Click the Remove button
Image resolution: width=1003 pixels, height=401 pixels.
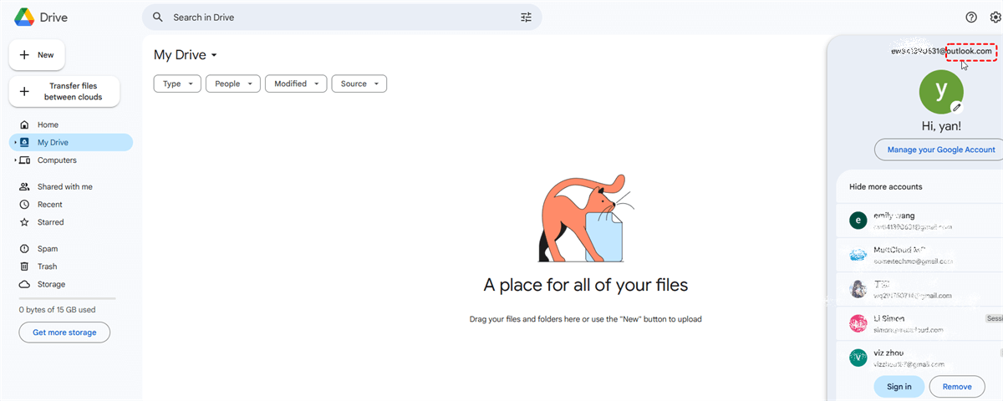pyautogui.click(x=956, y=387)
